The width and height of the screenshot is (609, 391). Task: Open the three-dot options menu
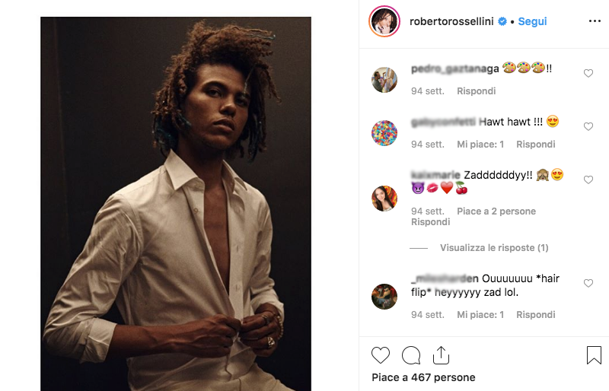595,21
